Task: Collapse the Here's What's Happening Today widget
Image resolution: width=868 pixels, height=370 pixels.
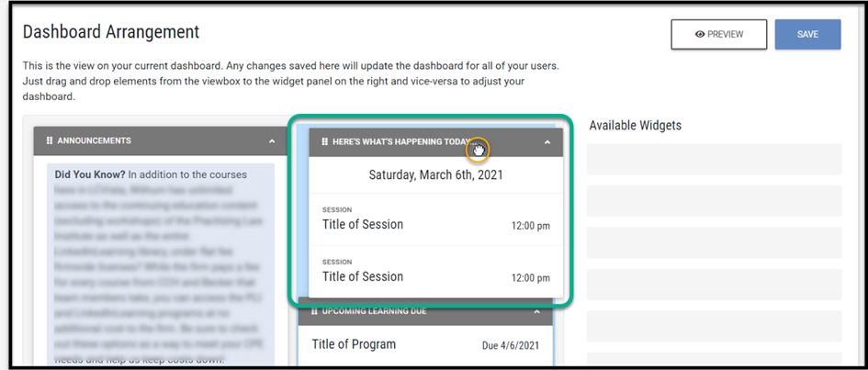Action: pos(547,141)
